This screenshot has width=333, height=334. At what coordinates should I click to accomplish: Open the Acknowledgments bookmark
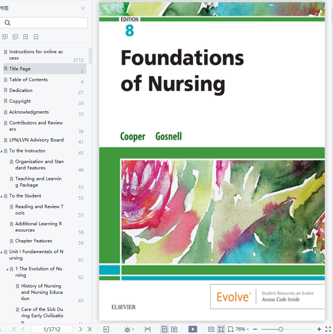(x=29, y=112)
